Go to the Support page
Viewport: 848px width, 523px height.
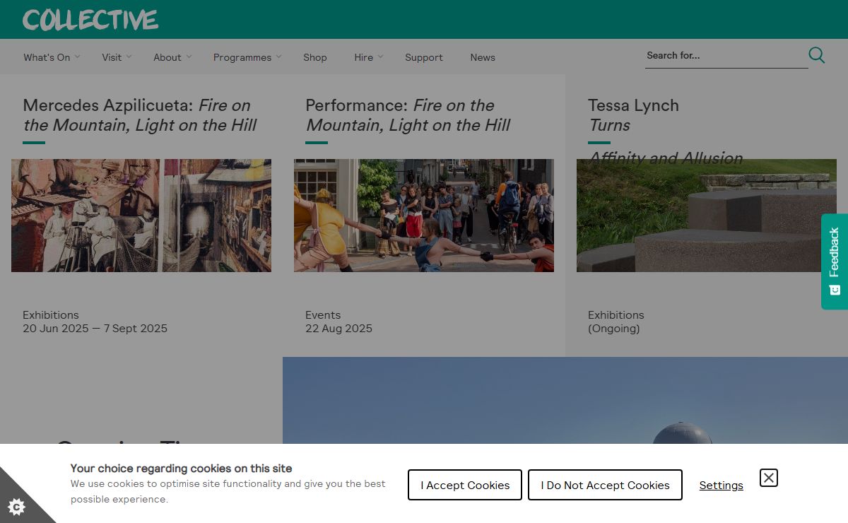(x=424, y=57)
